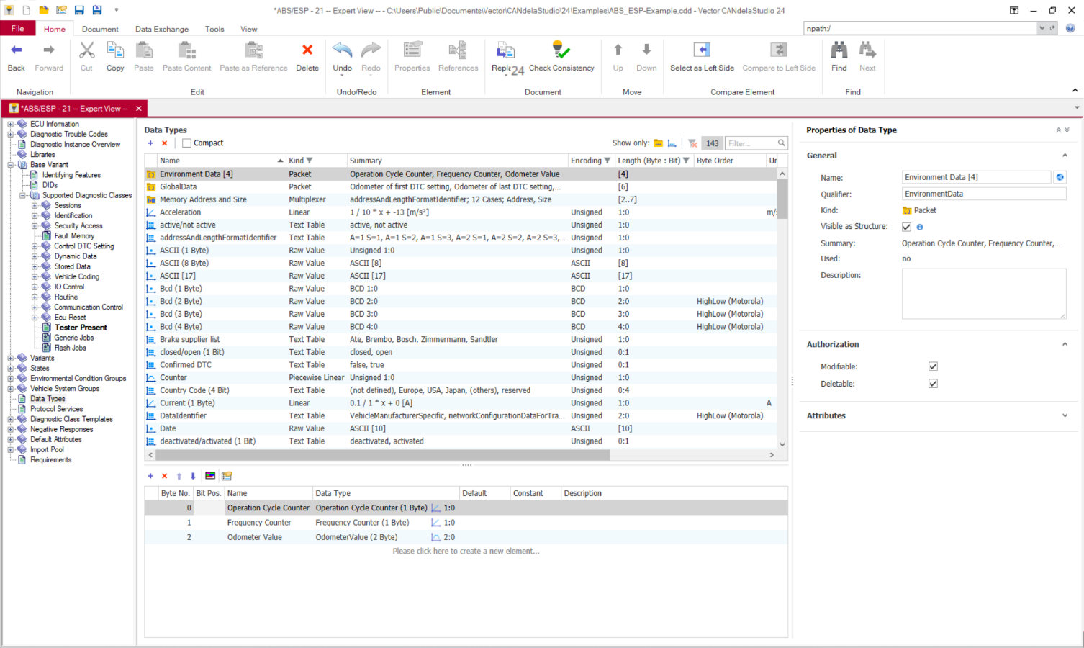The height and width of the screenshot is (648, 1084).
Task: Select Tester Present in the tree
Action: 81,328
